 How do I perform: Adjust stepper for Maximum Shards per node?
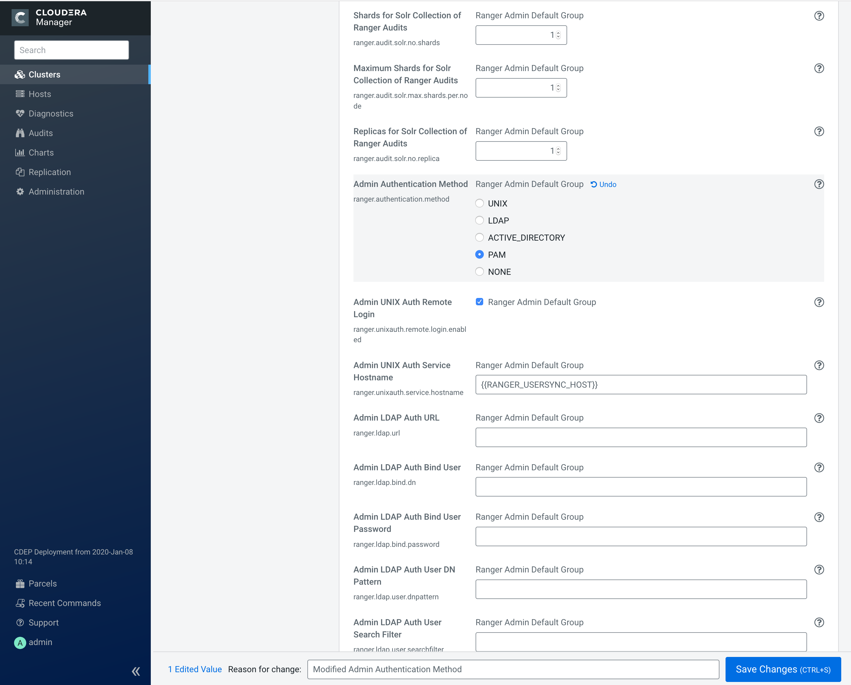point(558,88)
